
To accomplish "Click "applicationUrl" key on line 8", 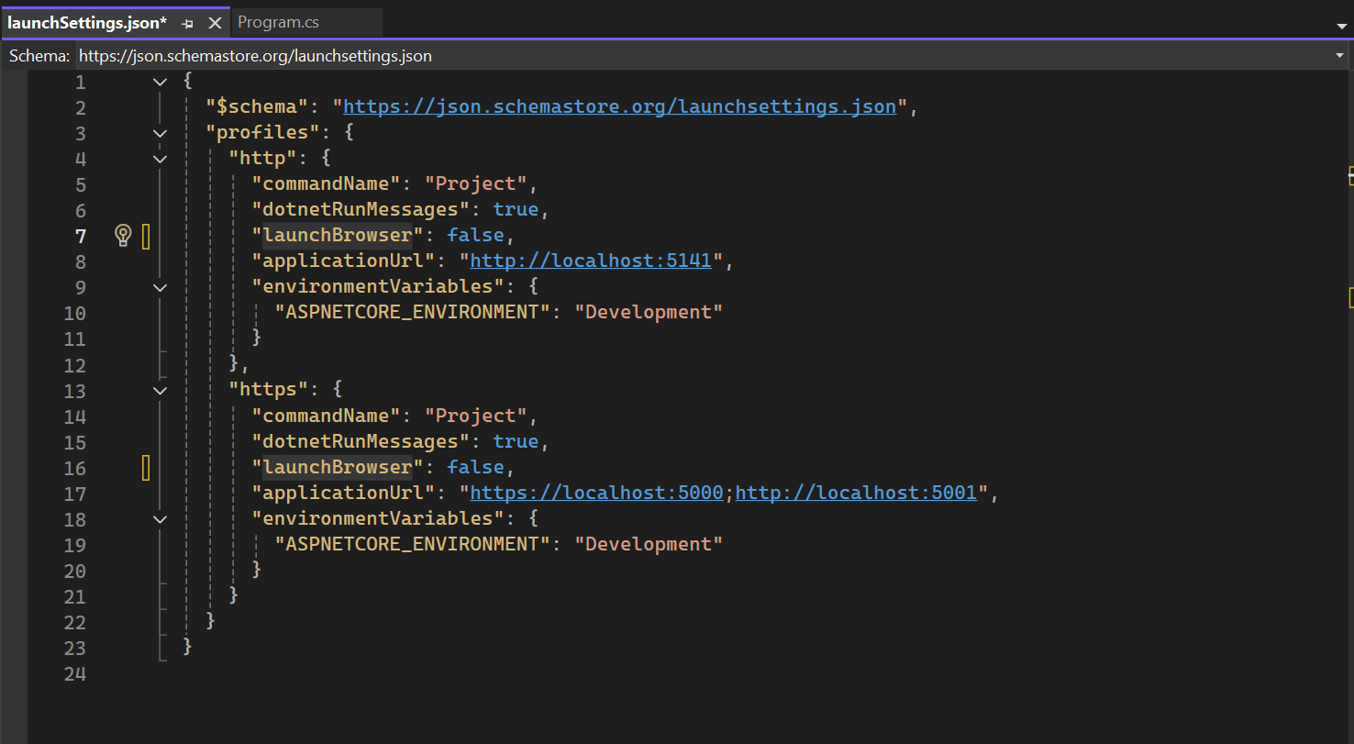I will (x=344, y=261).
